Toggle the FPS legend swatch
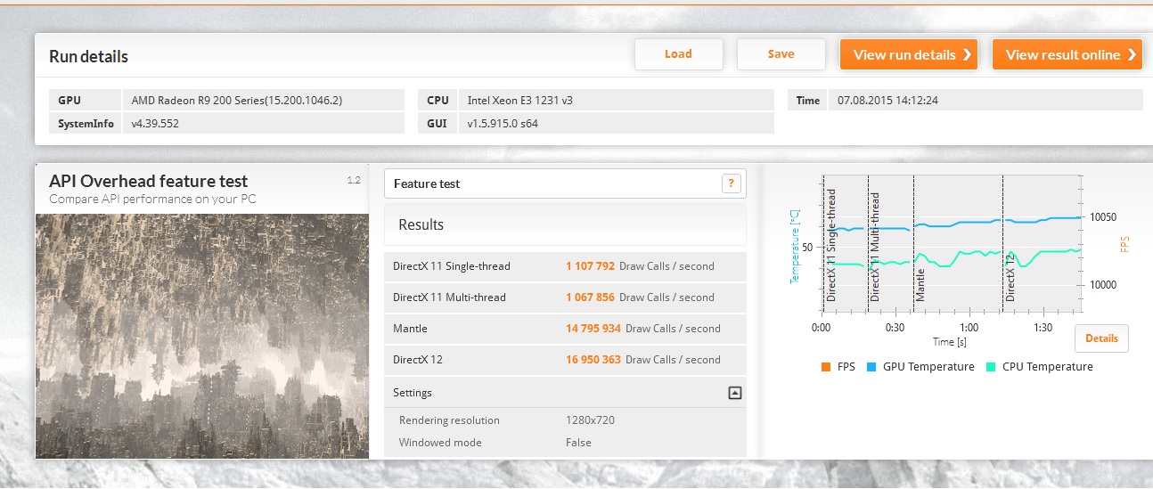The image size is (1153, 489). [x=824, y=367]
